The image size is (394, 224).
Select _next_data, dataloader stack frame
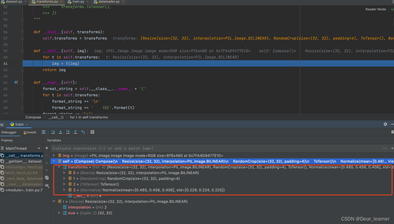coord(22,179)
